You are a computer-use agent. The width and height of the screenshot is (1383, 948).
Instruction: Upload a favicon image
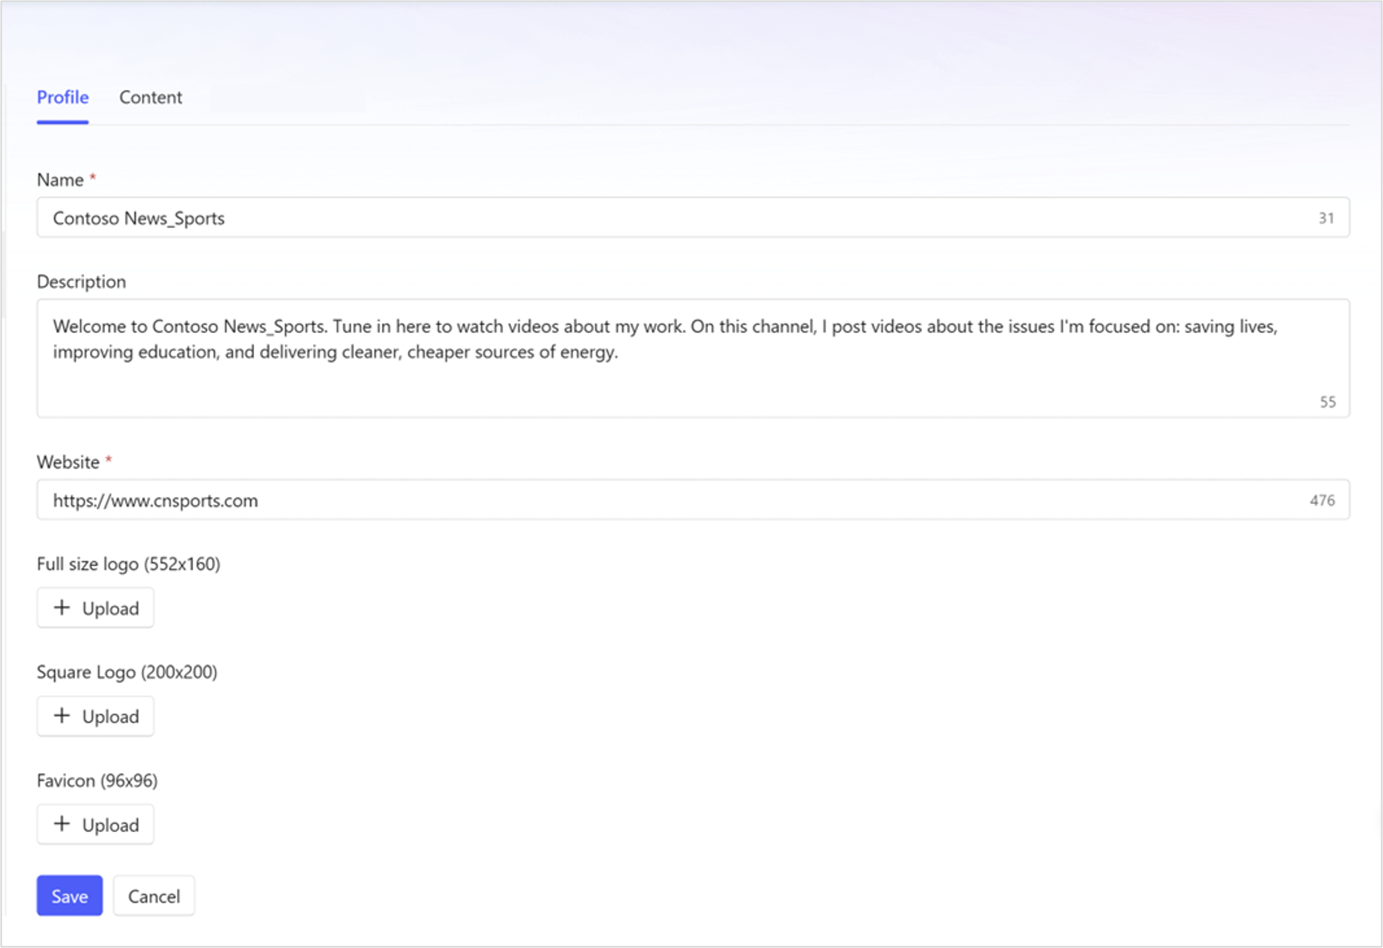click(95, 824)
